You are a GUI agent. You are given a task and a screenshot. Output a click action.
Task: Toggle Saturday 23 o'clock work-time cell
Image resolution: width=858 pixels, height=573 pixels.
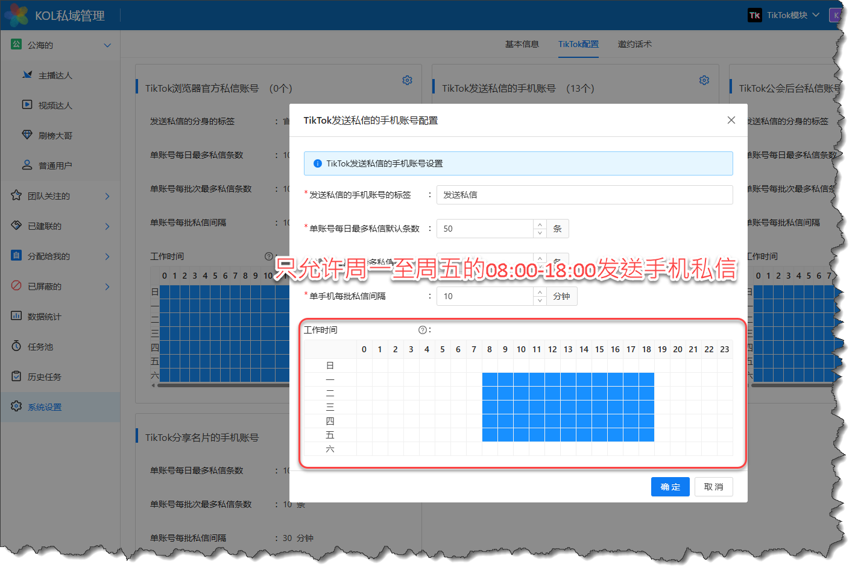tap(725, 449)
